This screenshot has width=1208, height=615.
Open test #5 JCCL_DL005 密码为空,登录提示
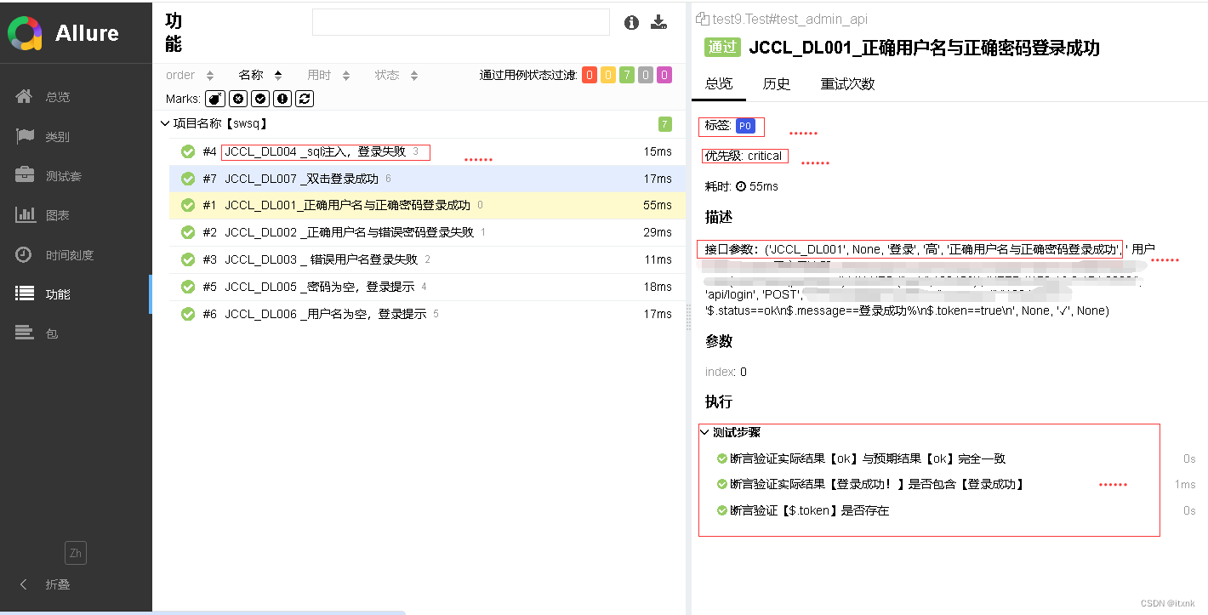pos(427,287)
